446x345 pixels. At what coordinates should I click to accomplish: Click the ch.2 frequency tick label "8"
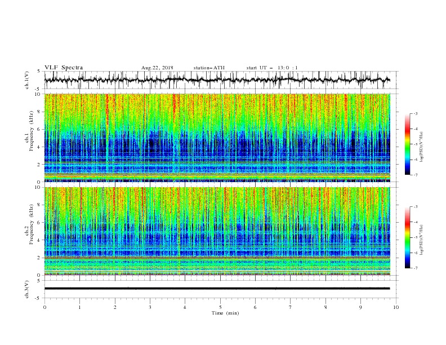coord(38,205)
